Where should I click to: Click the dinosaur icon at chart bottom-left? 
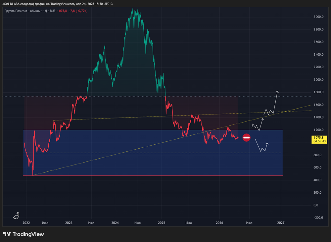coord(16,216)
